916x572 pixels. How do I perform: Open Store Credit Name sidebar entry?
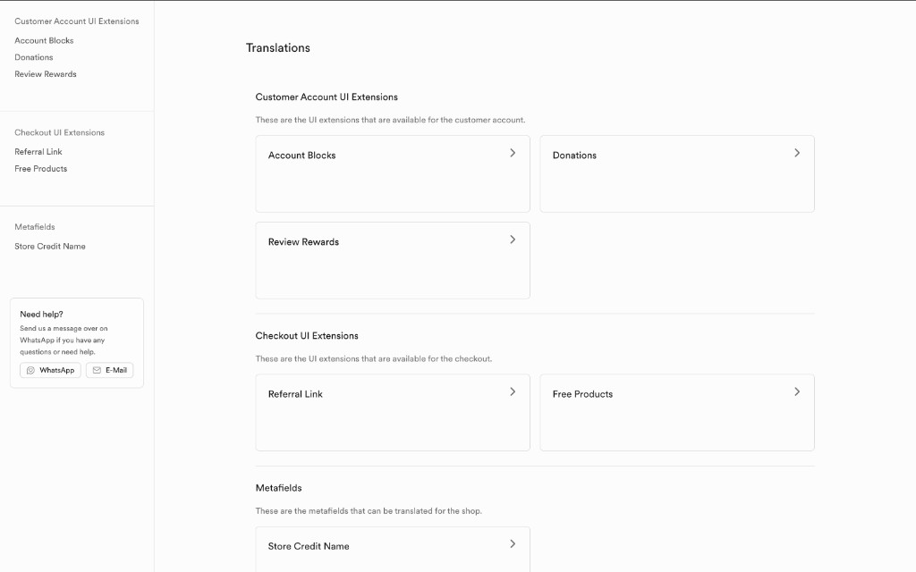point(50,247)
